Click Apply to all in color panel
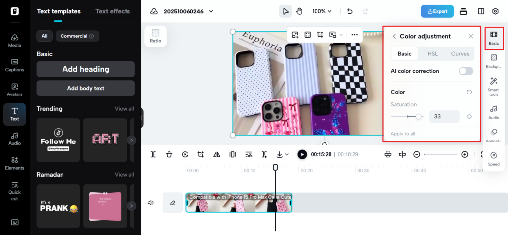508x235 pixels. coord(403,134)
